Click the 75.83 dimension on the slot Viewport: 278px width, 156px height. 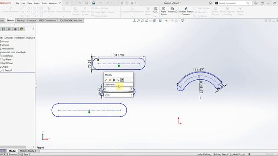point(89,64)
